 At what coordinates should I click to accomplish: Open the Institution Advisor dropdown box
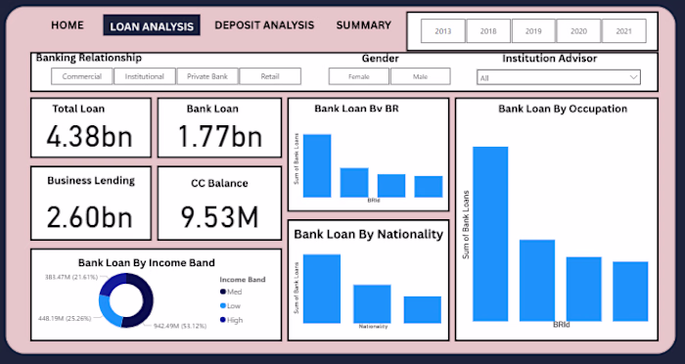tap(559, 77)
